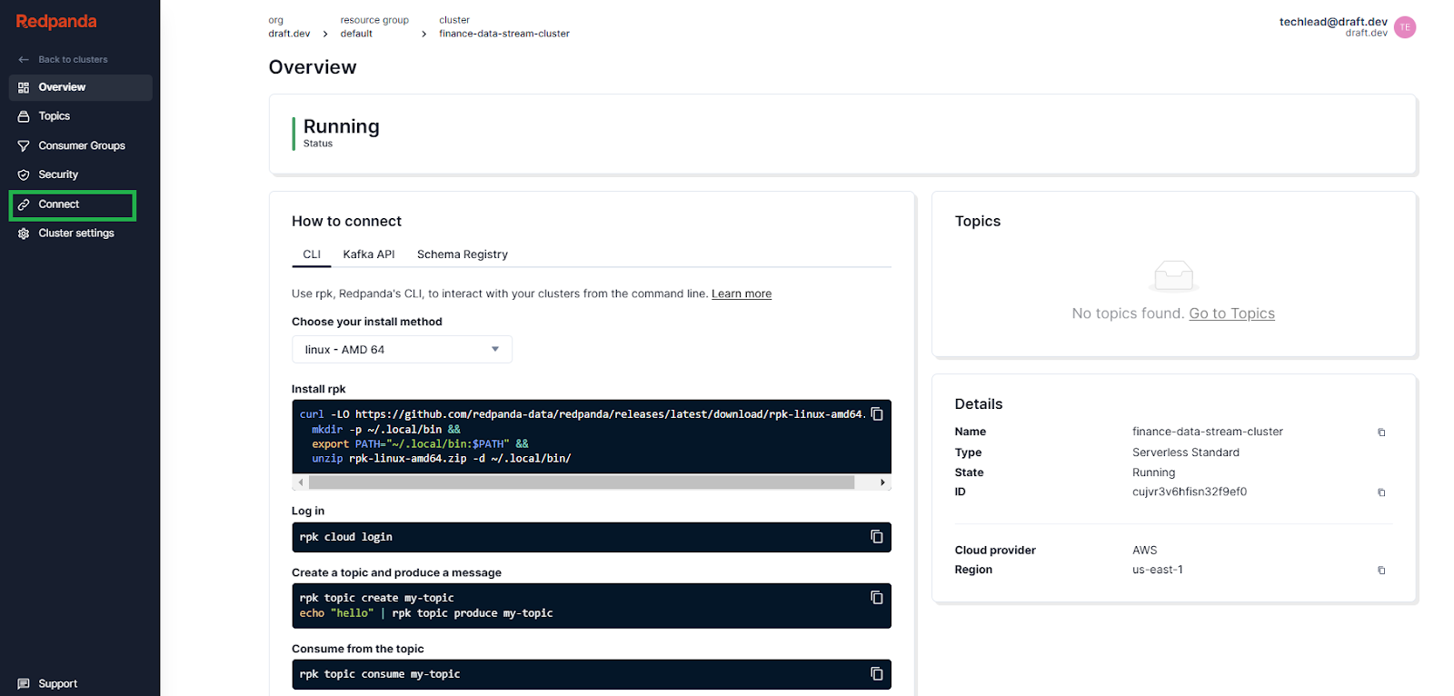The height and width of the screenshot is (696, 1454).
Task: Open the install method dropdown
Action: (402, 350)
